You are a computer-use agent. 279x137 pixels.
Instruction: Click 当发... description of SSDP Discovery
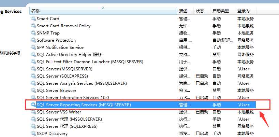[x=185, y=134]
